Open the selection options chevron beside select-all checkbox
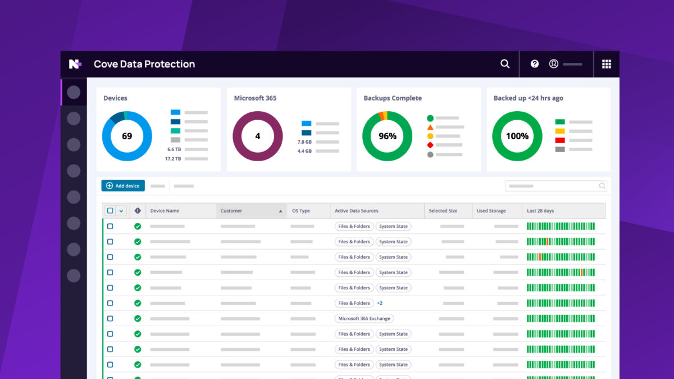The image size is (674, 379). 120,209
